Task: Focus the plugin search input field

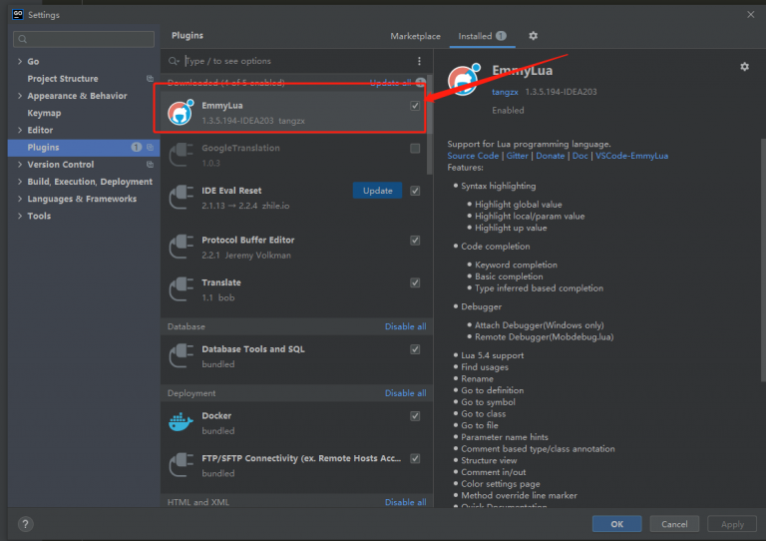Action: pos(289,61)
